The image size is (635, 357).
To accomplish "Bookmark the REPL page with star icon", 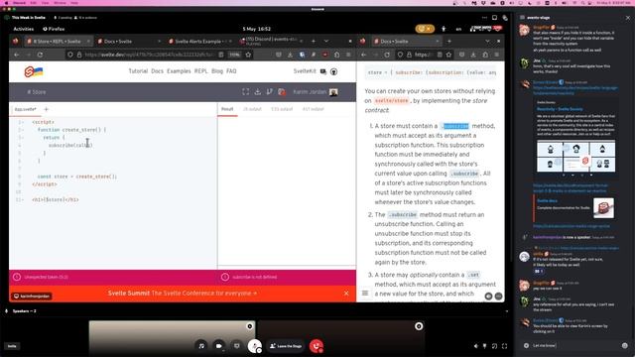I will 248,55.
